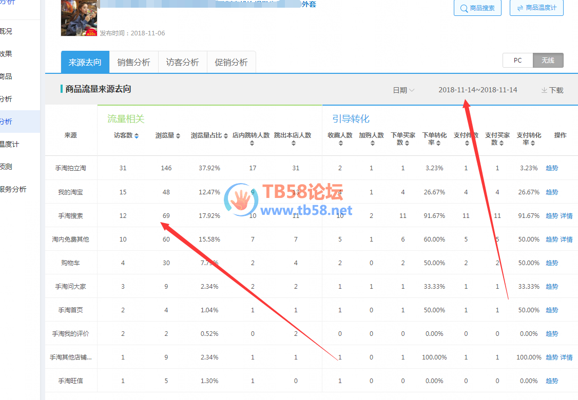Sort by 下单买家数 column arrows

point(407,143)
